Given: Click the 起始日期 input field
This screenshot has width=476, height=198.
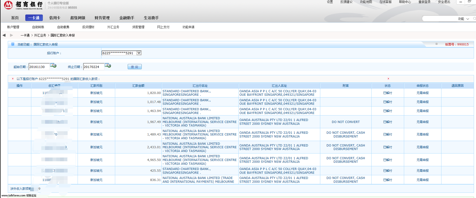Looking at the screenshot, I should (39, 67).
